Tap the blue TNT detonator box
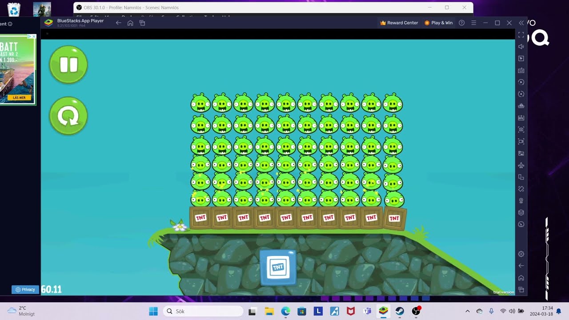 pyautogui.click(x=278, y=267)
